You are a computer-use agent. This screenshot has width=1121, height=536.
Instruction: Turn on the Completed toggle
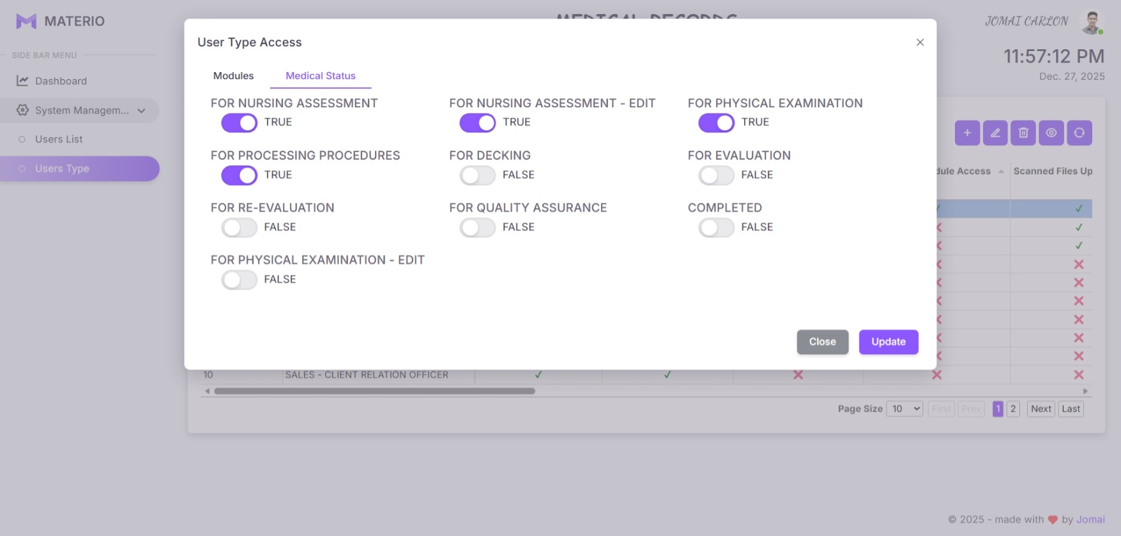click(x=715, y=227)
